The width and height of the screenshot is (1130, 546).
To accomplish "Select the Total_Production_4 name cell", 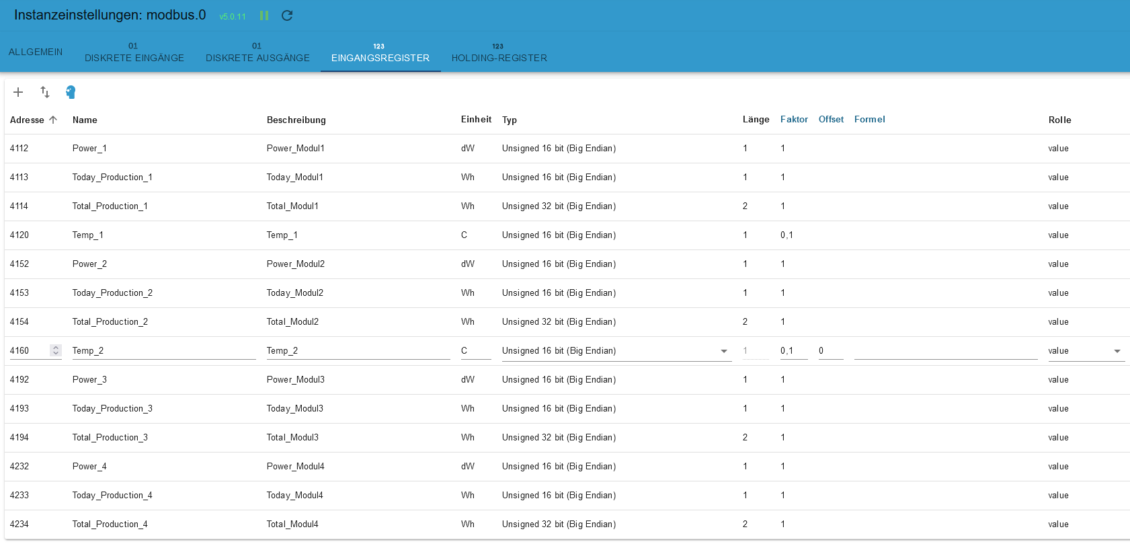I will 110,524.
